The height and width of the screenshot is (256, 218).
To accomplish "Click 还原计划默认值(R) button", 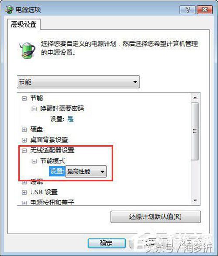I will point(156,217).
